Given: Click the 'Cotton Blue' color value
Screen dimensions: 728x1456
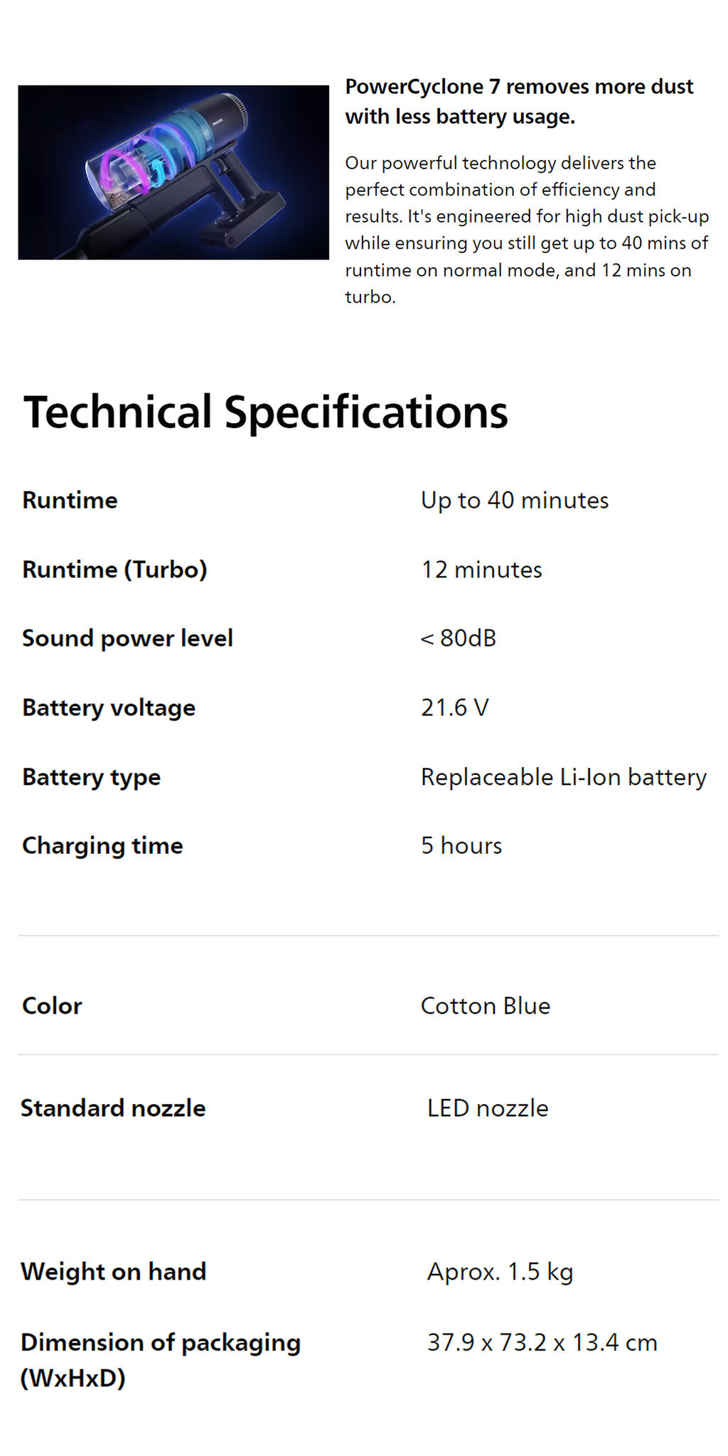Looking at the screenshot, I should [485, 1006].
